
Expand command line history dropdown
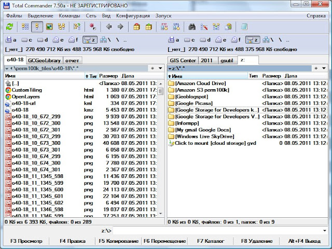click(x=325, y=230)
